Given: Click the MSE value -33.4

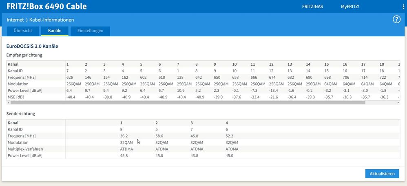Looking at the screenshot, I should (255, 97).
